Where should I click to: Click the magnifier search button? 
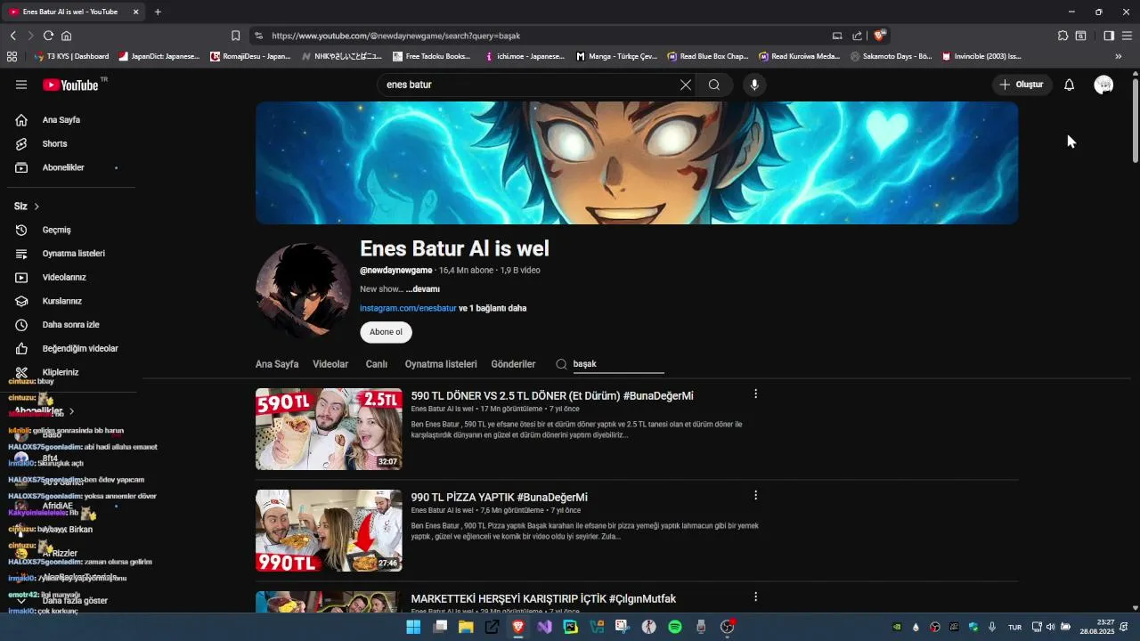(714, 85)
